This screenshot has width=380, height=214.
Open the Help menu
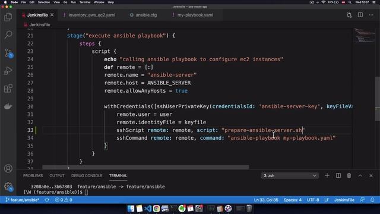click(111, 2)
